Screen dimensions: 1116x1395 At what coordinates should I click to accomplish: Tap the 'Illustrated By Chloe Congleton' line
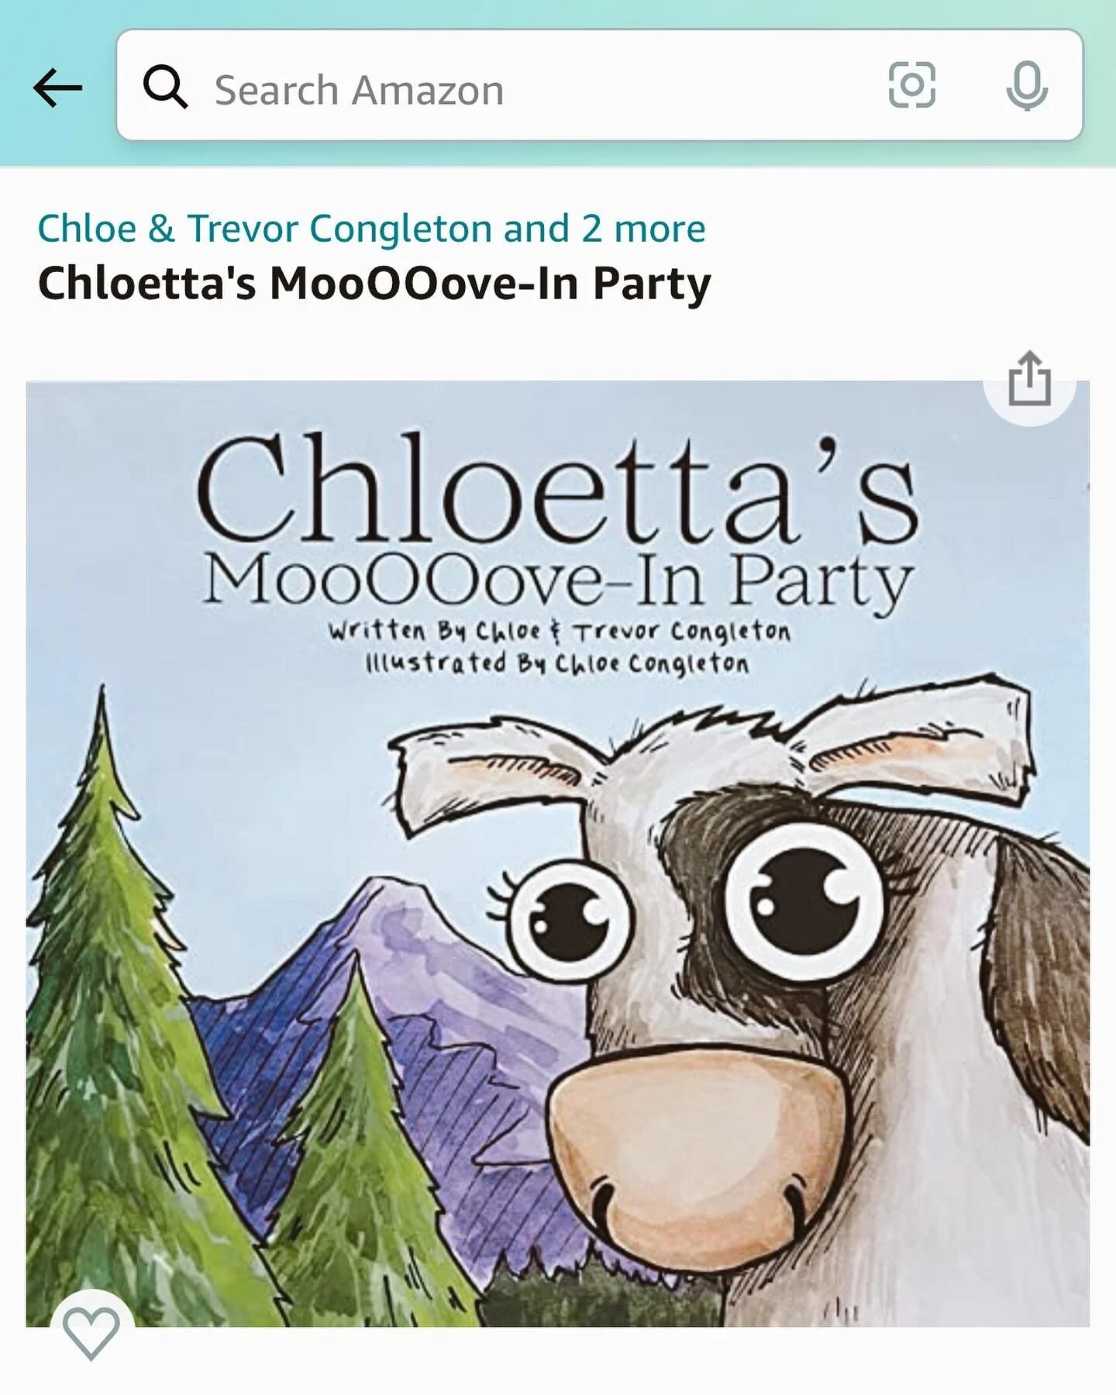557,664
